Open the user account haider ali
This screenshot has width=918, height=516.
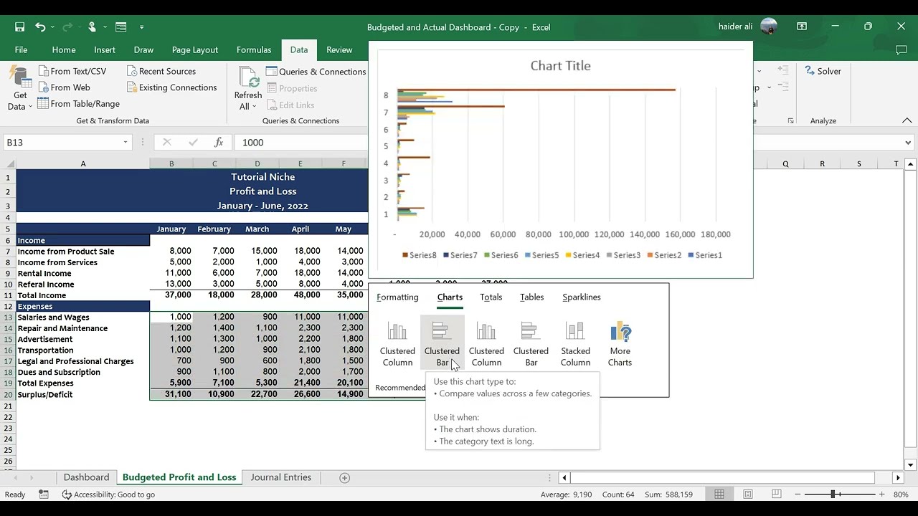(x=747, y=27)
